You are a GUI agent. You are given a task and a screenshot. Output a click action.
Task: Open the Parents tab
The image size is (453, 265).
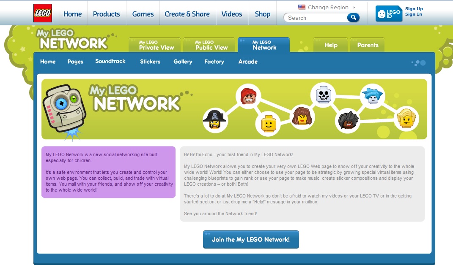point(368,45)
